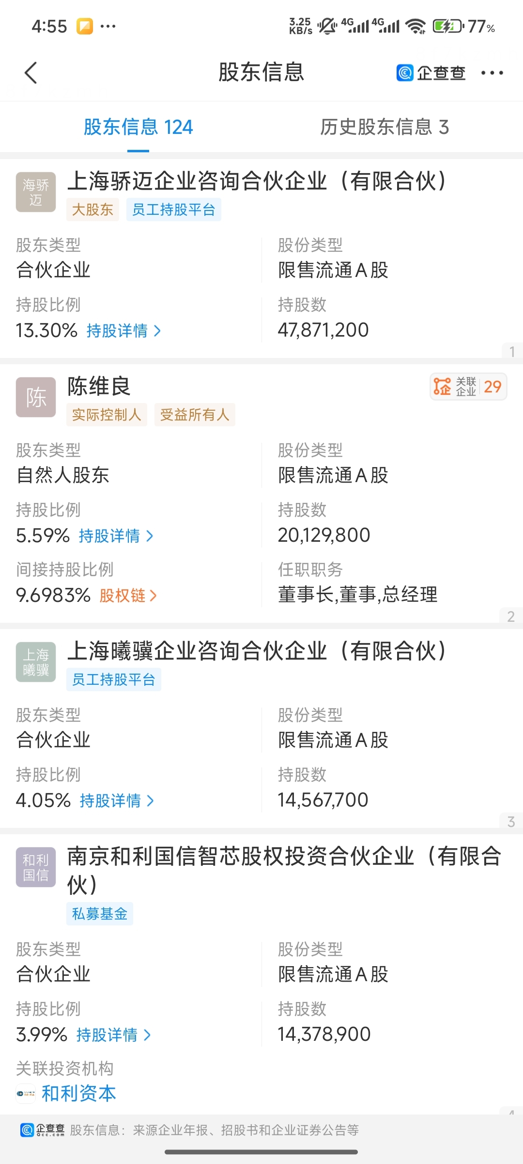Image resolution: width=523 pixels, height=1164 pixels.
Task: Switch to 历史股东信息 3 tab
Action: coord(385,127)
